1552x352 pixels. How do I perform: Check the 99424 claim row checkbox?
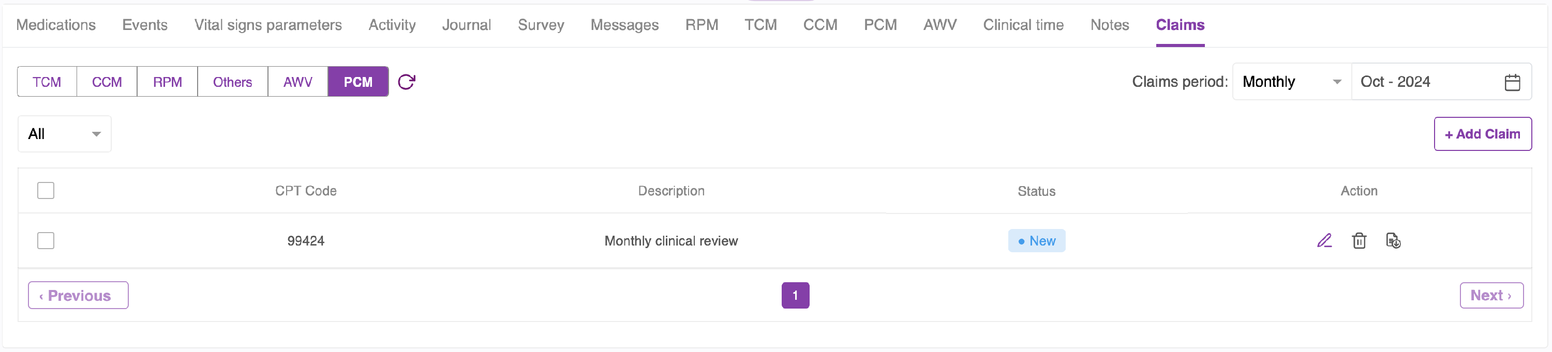click(x=46, y=241)
